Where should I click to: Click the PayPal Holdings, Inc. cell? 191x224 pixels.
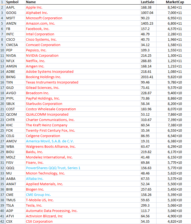coord(83,98)
